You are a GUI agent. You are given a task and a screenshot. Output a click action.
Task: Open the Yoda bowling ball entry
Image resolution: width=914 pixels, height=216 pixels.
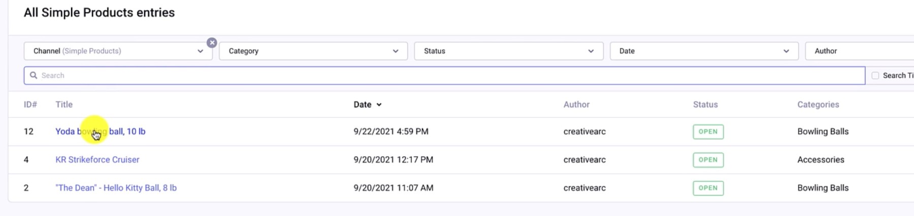click(x=126, y=132)
